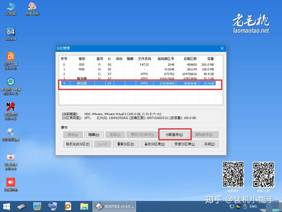Image resolution: width=282 pixels, height=212 pixels.
Task: Click the disabled 激活(A) button
Action: tap(73, 135)
